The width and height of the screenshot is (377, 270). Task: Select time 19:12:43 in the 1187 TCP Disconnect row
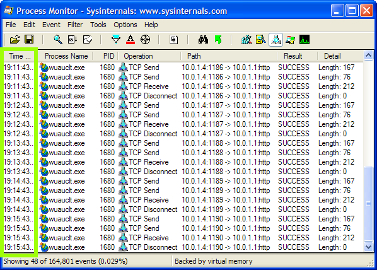click(18, 134)
